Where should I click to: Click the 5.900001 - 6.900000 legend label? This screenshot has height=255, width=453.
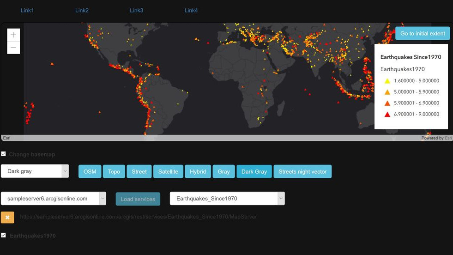[x=417, y=103]
